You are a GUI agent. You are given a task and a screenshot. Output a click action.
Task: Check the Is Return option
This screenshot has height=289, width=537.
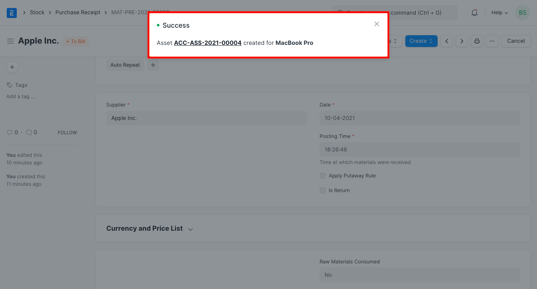click(x=322, y=190)
